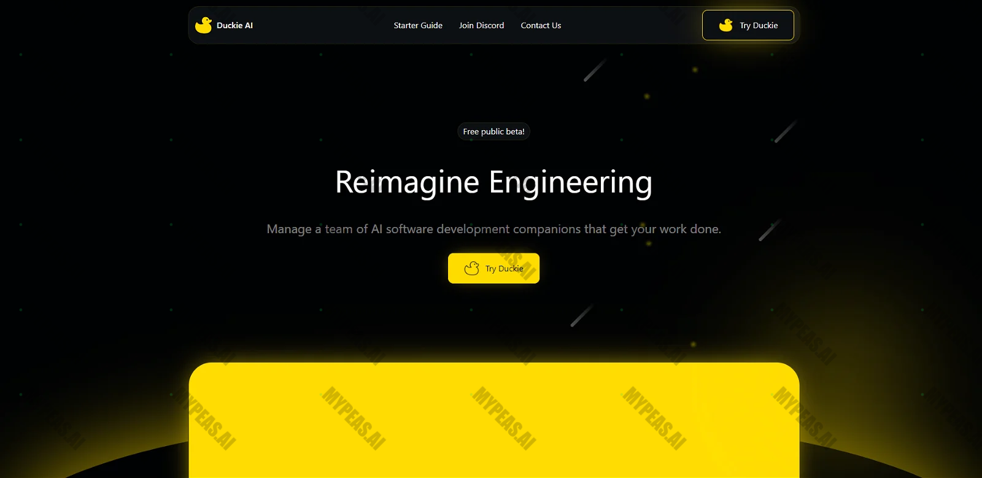This screenshot has height=478, width=982.
Task: Click the Duckie AI brand name
Action: click(x=234, y=25)
